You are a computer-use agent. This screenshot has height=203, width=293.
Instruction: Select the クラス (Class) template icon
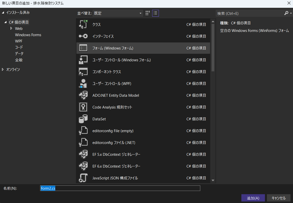pyautogui.click(x=83, y=24)
